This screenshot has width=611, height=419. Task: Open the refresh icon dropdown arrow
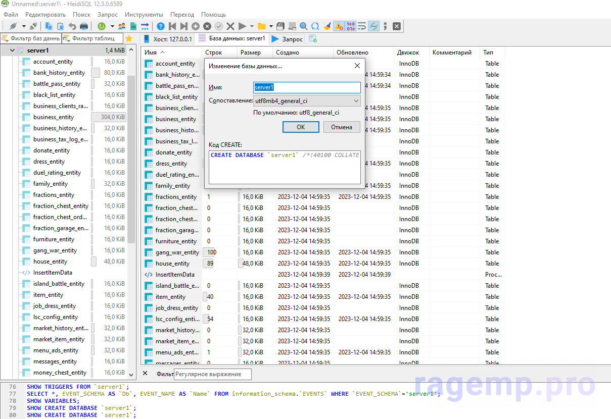click(x=112, y=26)
